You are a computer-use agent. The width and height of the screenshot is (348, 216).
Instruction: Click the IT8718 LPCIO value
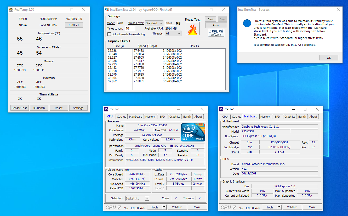[x=279, y=152]
